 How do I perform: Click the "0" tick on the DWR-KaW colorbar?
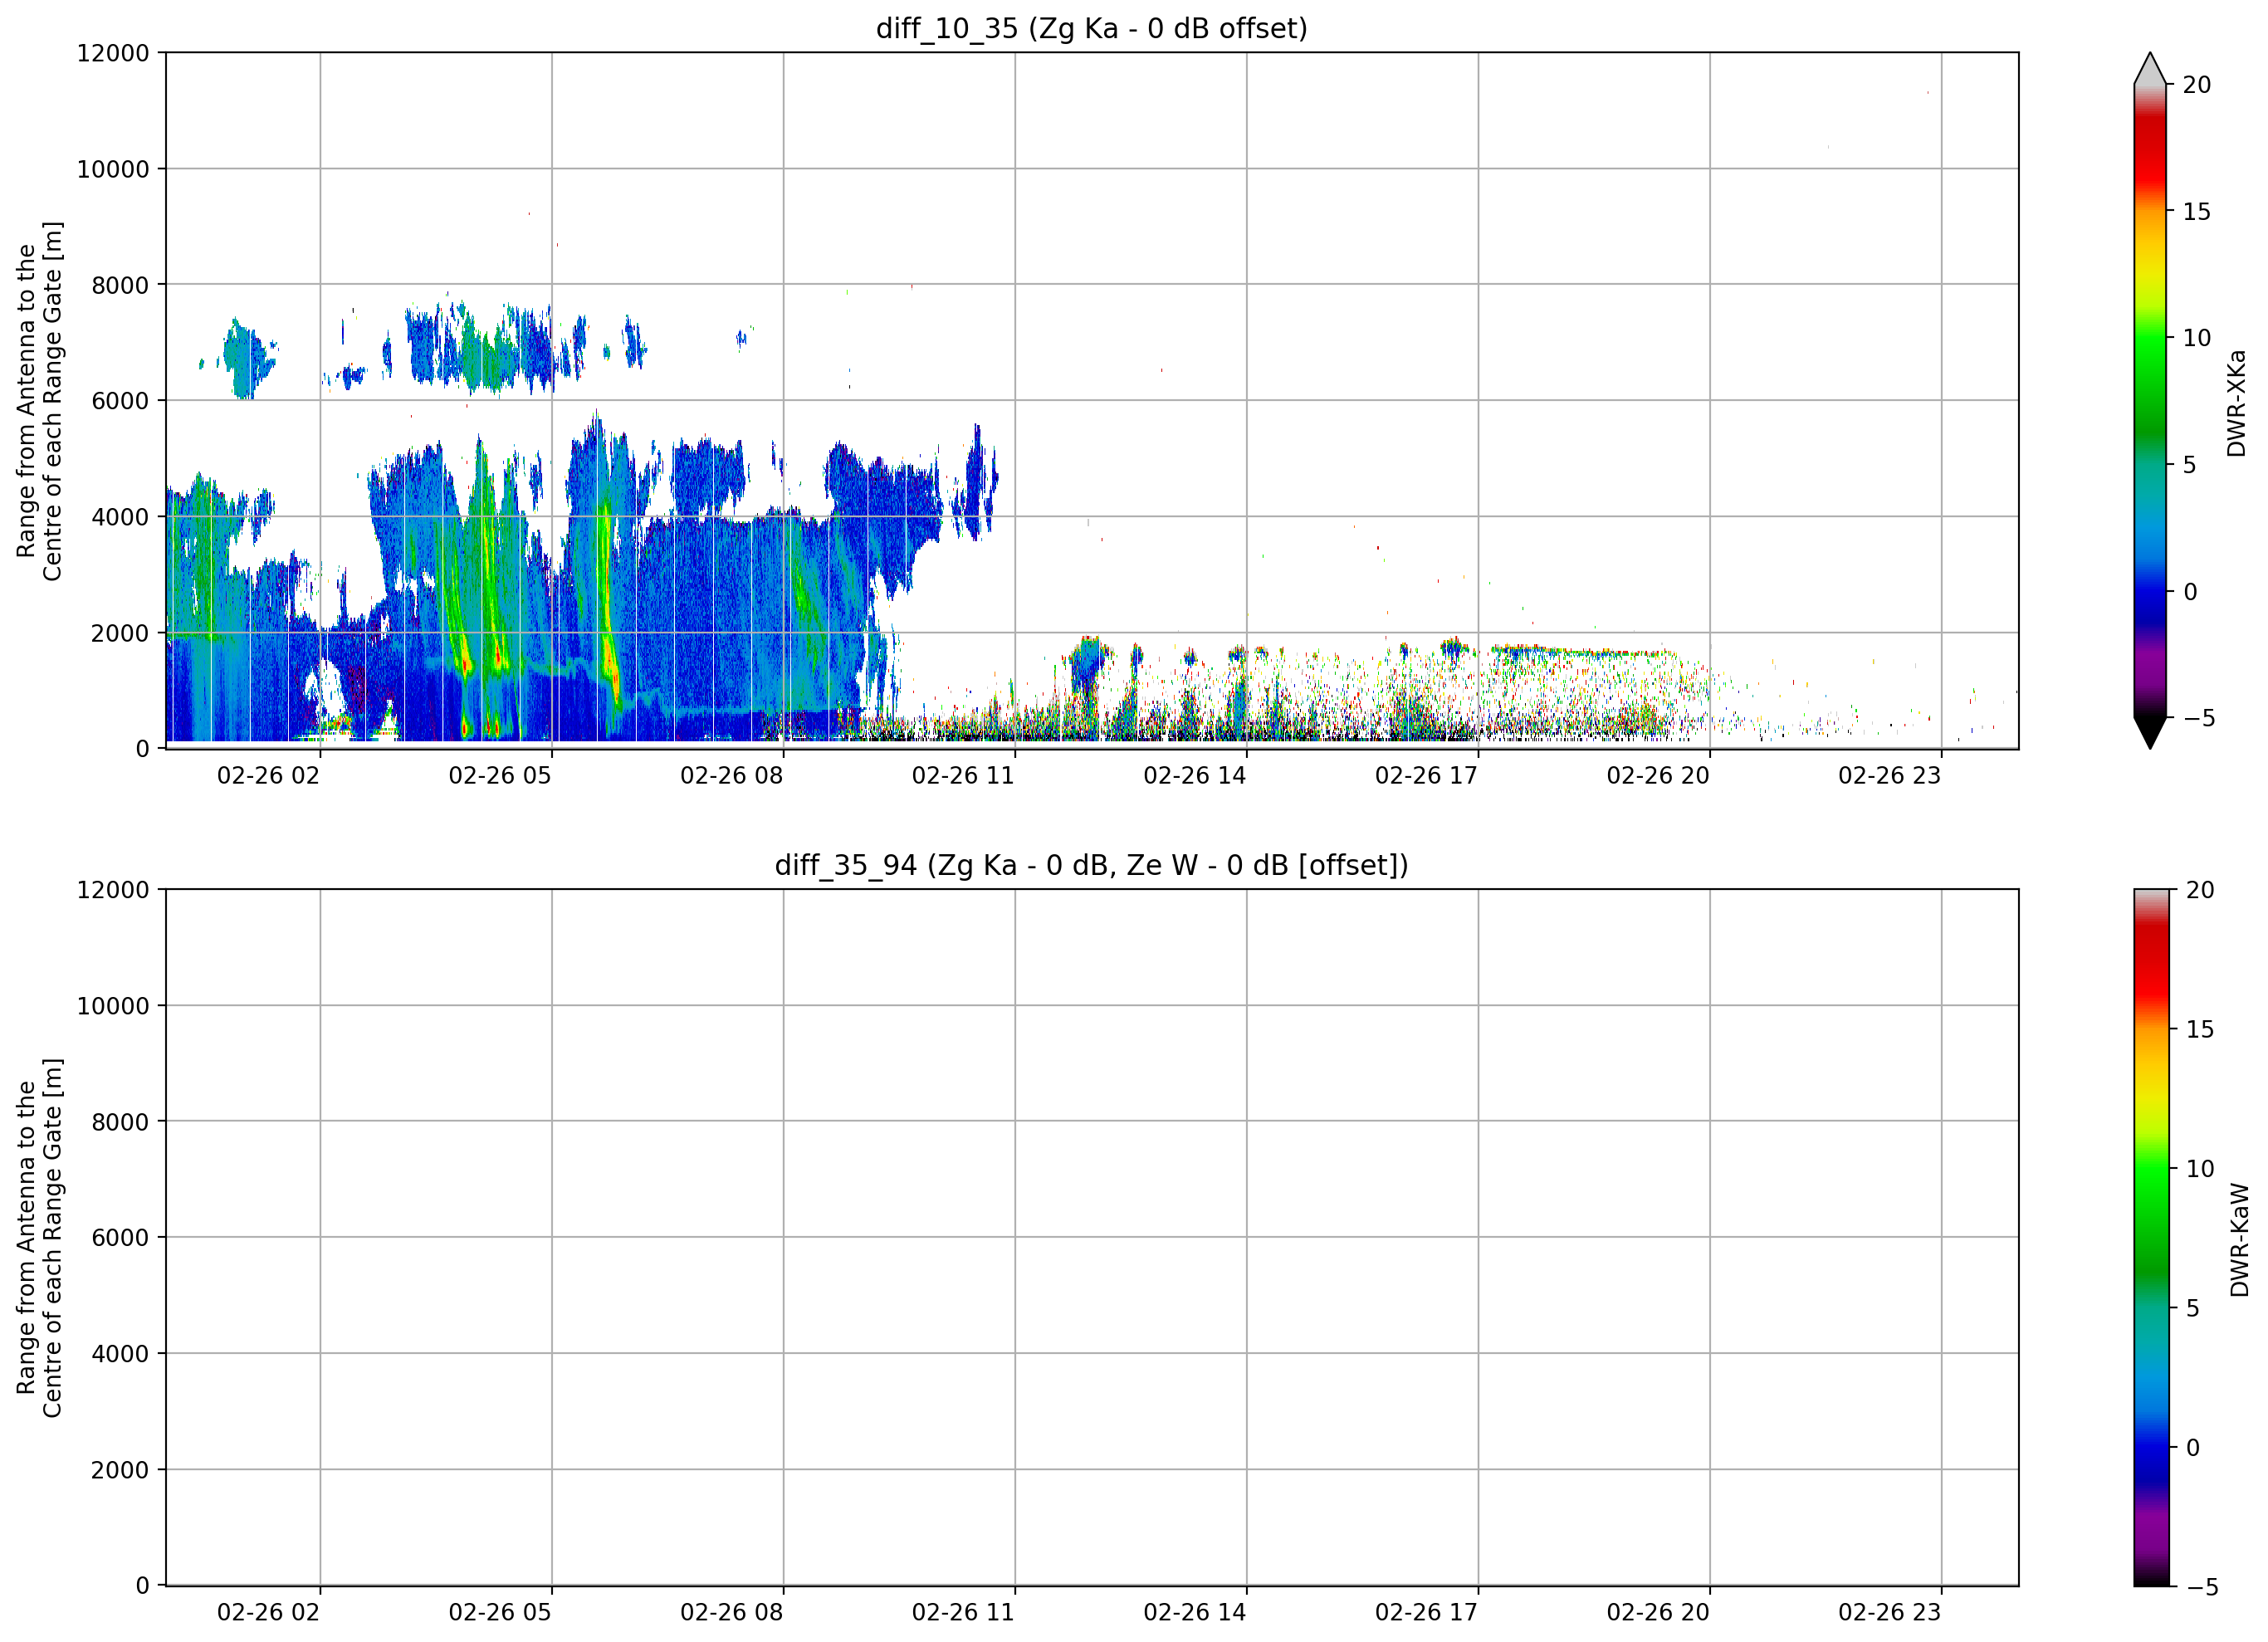tap(2193, 1448)
